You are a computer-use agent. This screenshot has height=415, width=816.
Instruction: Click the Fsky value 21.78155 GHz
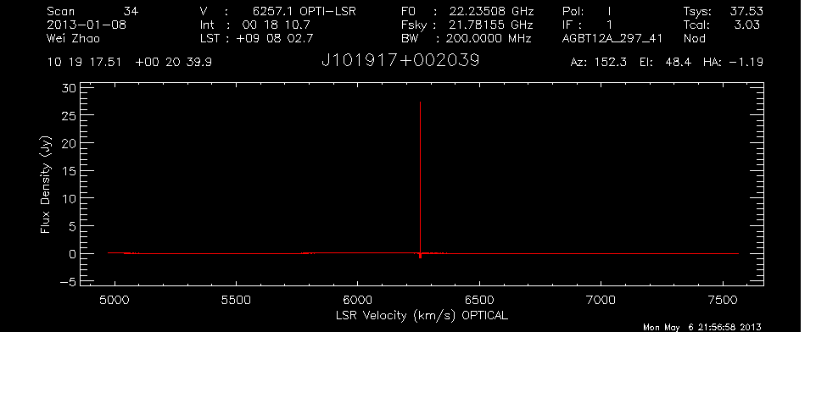[491, 25]
